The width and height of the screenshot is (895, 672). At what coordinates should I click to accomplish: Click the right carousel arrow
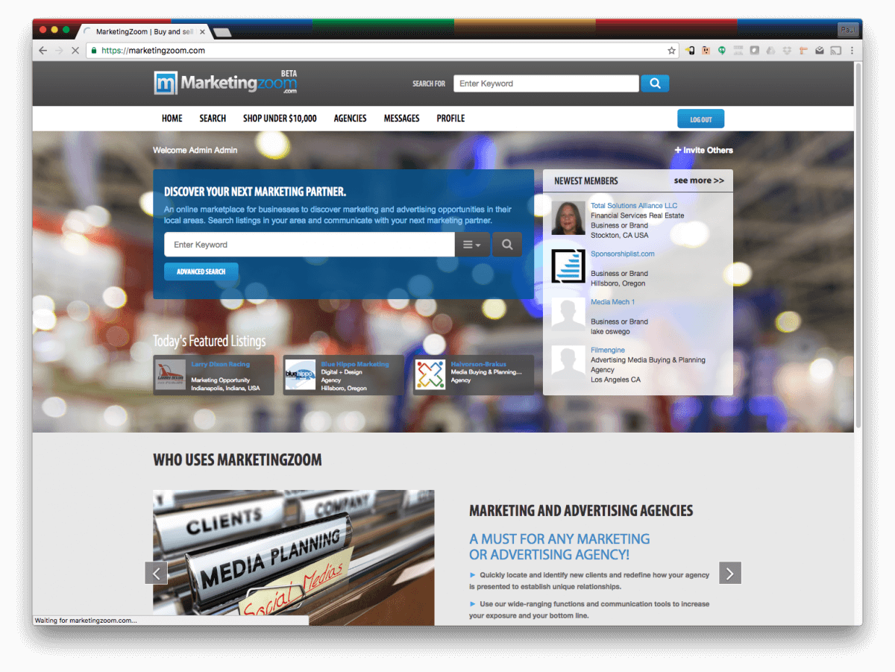(x=729, y=573)
